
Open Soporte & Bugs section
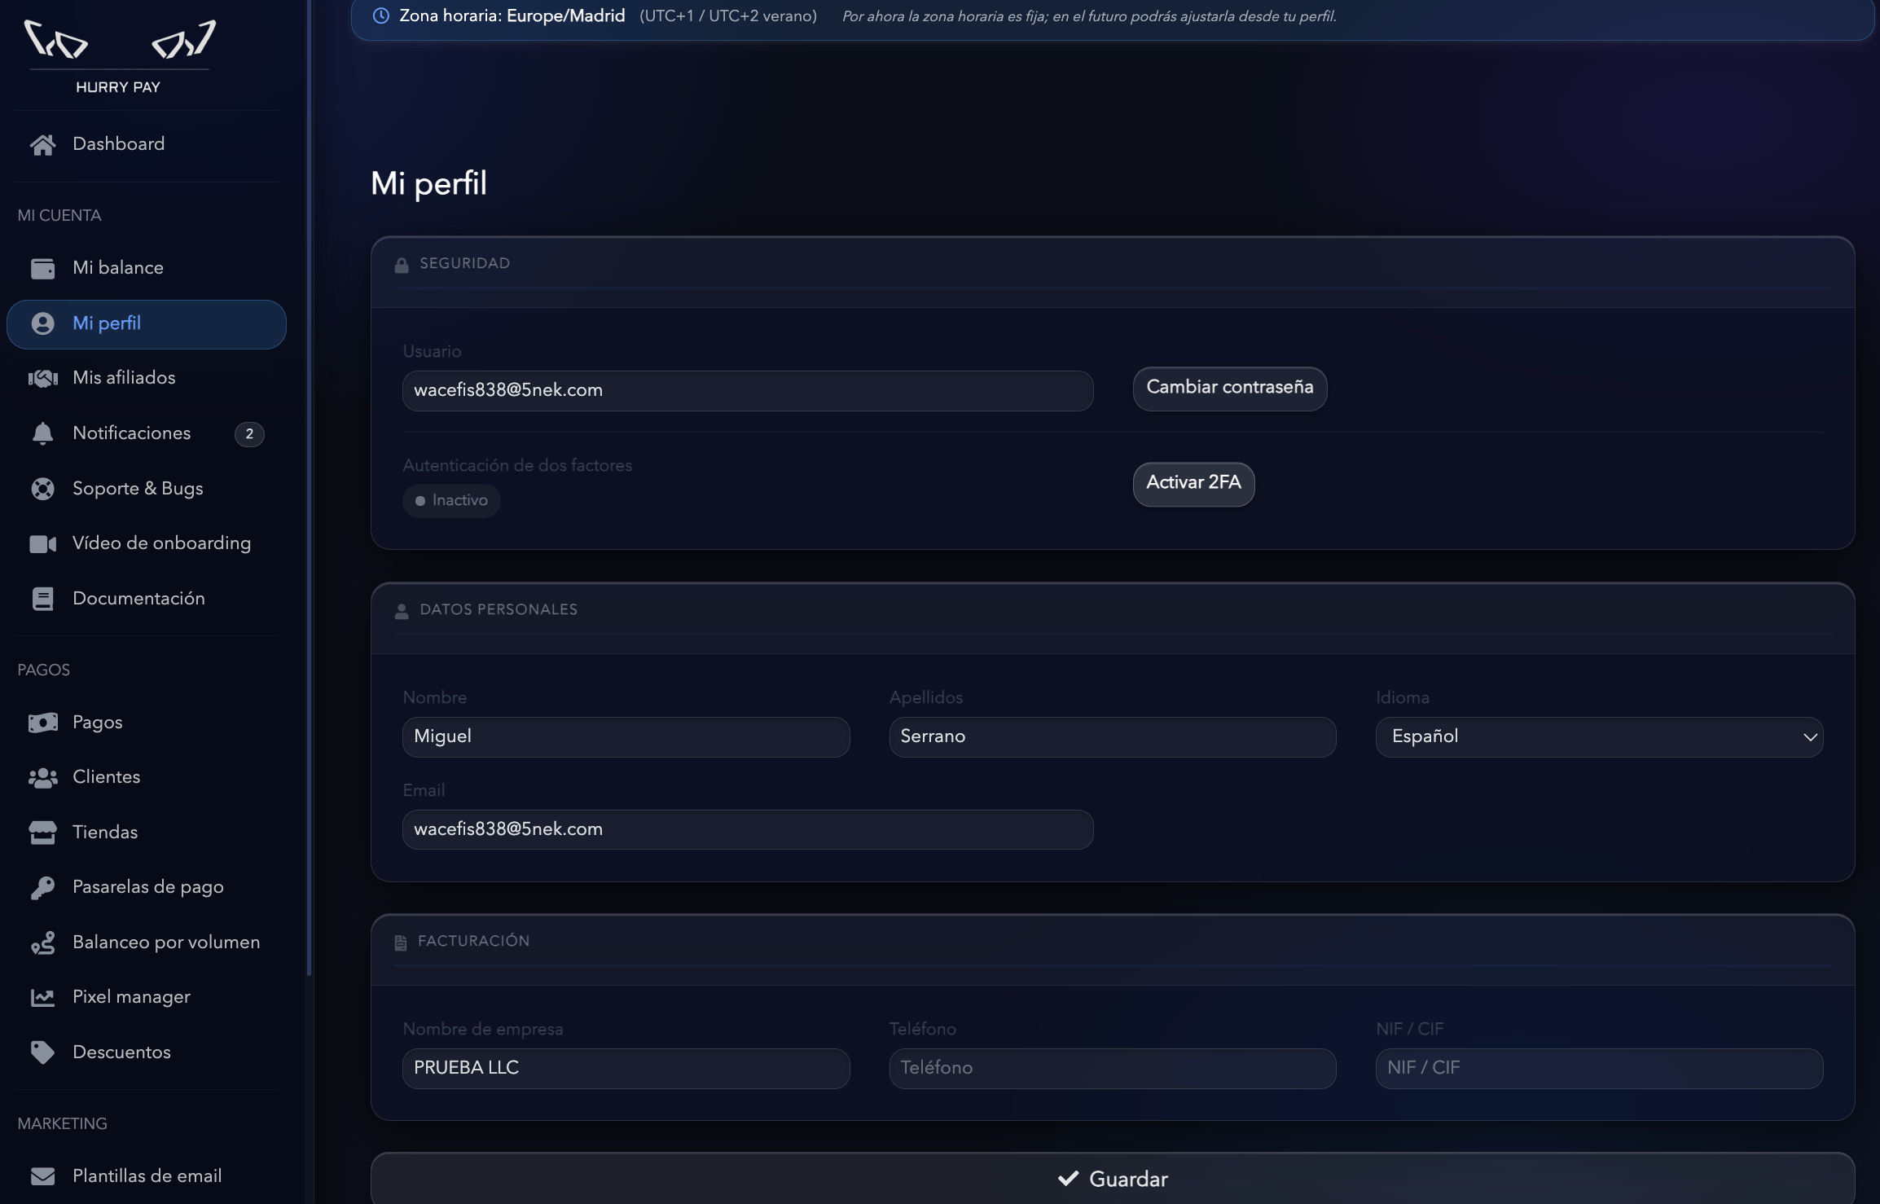pyautogui.click(x=147, y=489)
